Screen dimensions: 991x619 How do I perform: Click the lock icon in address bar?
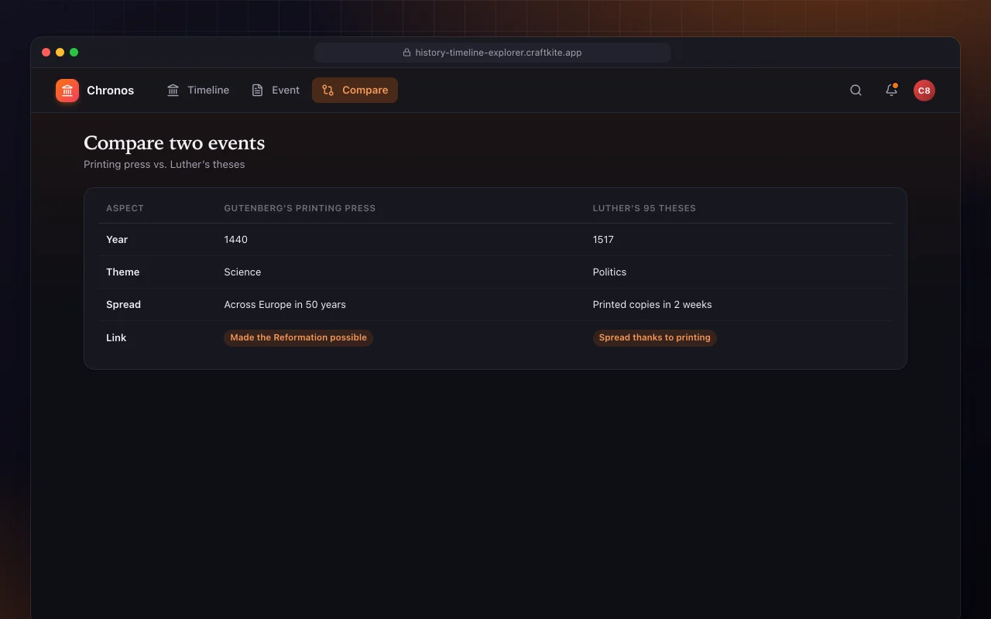pyautogui.click(x=406, y=53)
